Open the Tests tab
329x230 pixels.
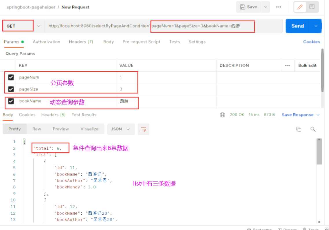pos(174,42)
